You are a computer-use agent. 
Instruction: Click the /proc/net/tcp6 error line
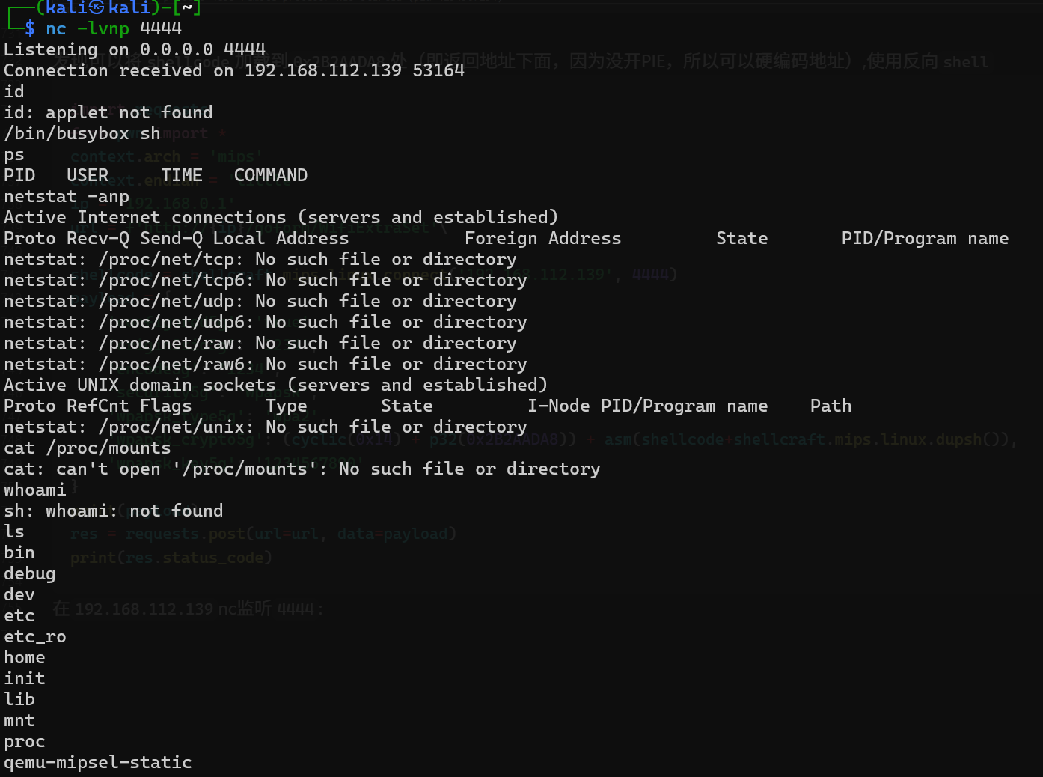[265, 280]
